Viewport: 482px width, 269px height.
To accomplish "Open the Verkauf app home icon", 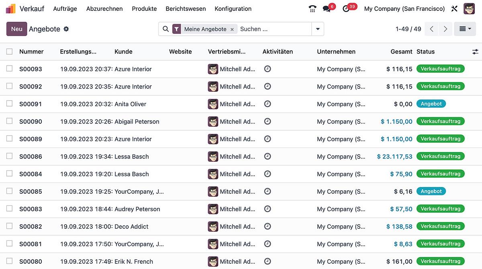I will (x=11, y=8).
